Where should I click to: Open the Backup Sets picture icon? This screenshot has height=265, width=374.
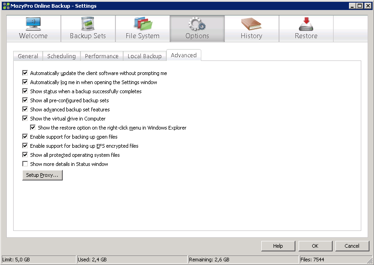pyautogui.click(x=88, y=24)
